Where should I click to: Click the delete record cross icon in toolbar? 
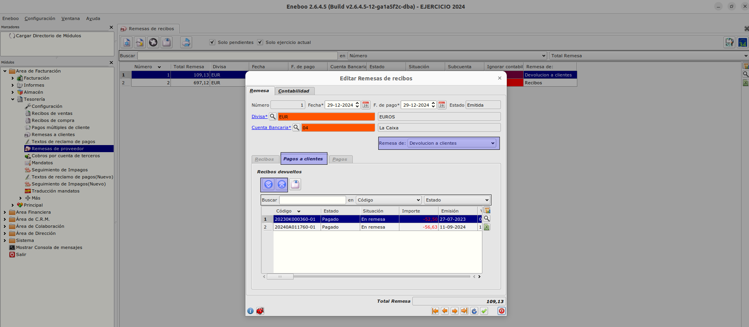tap(153, 42)
